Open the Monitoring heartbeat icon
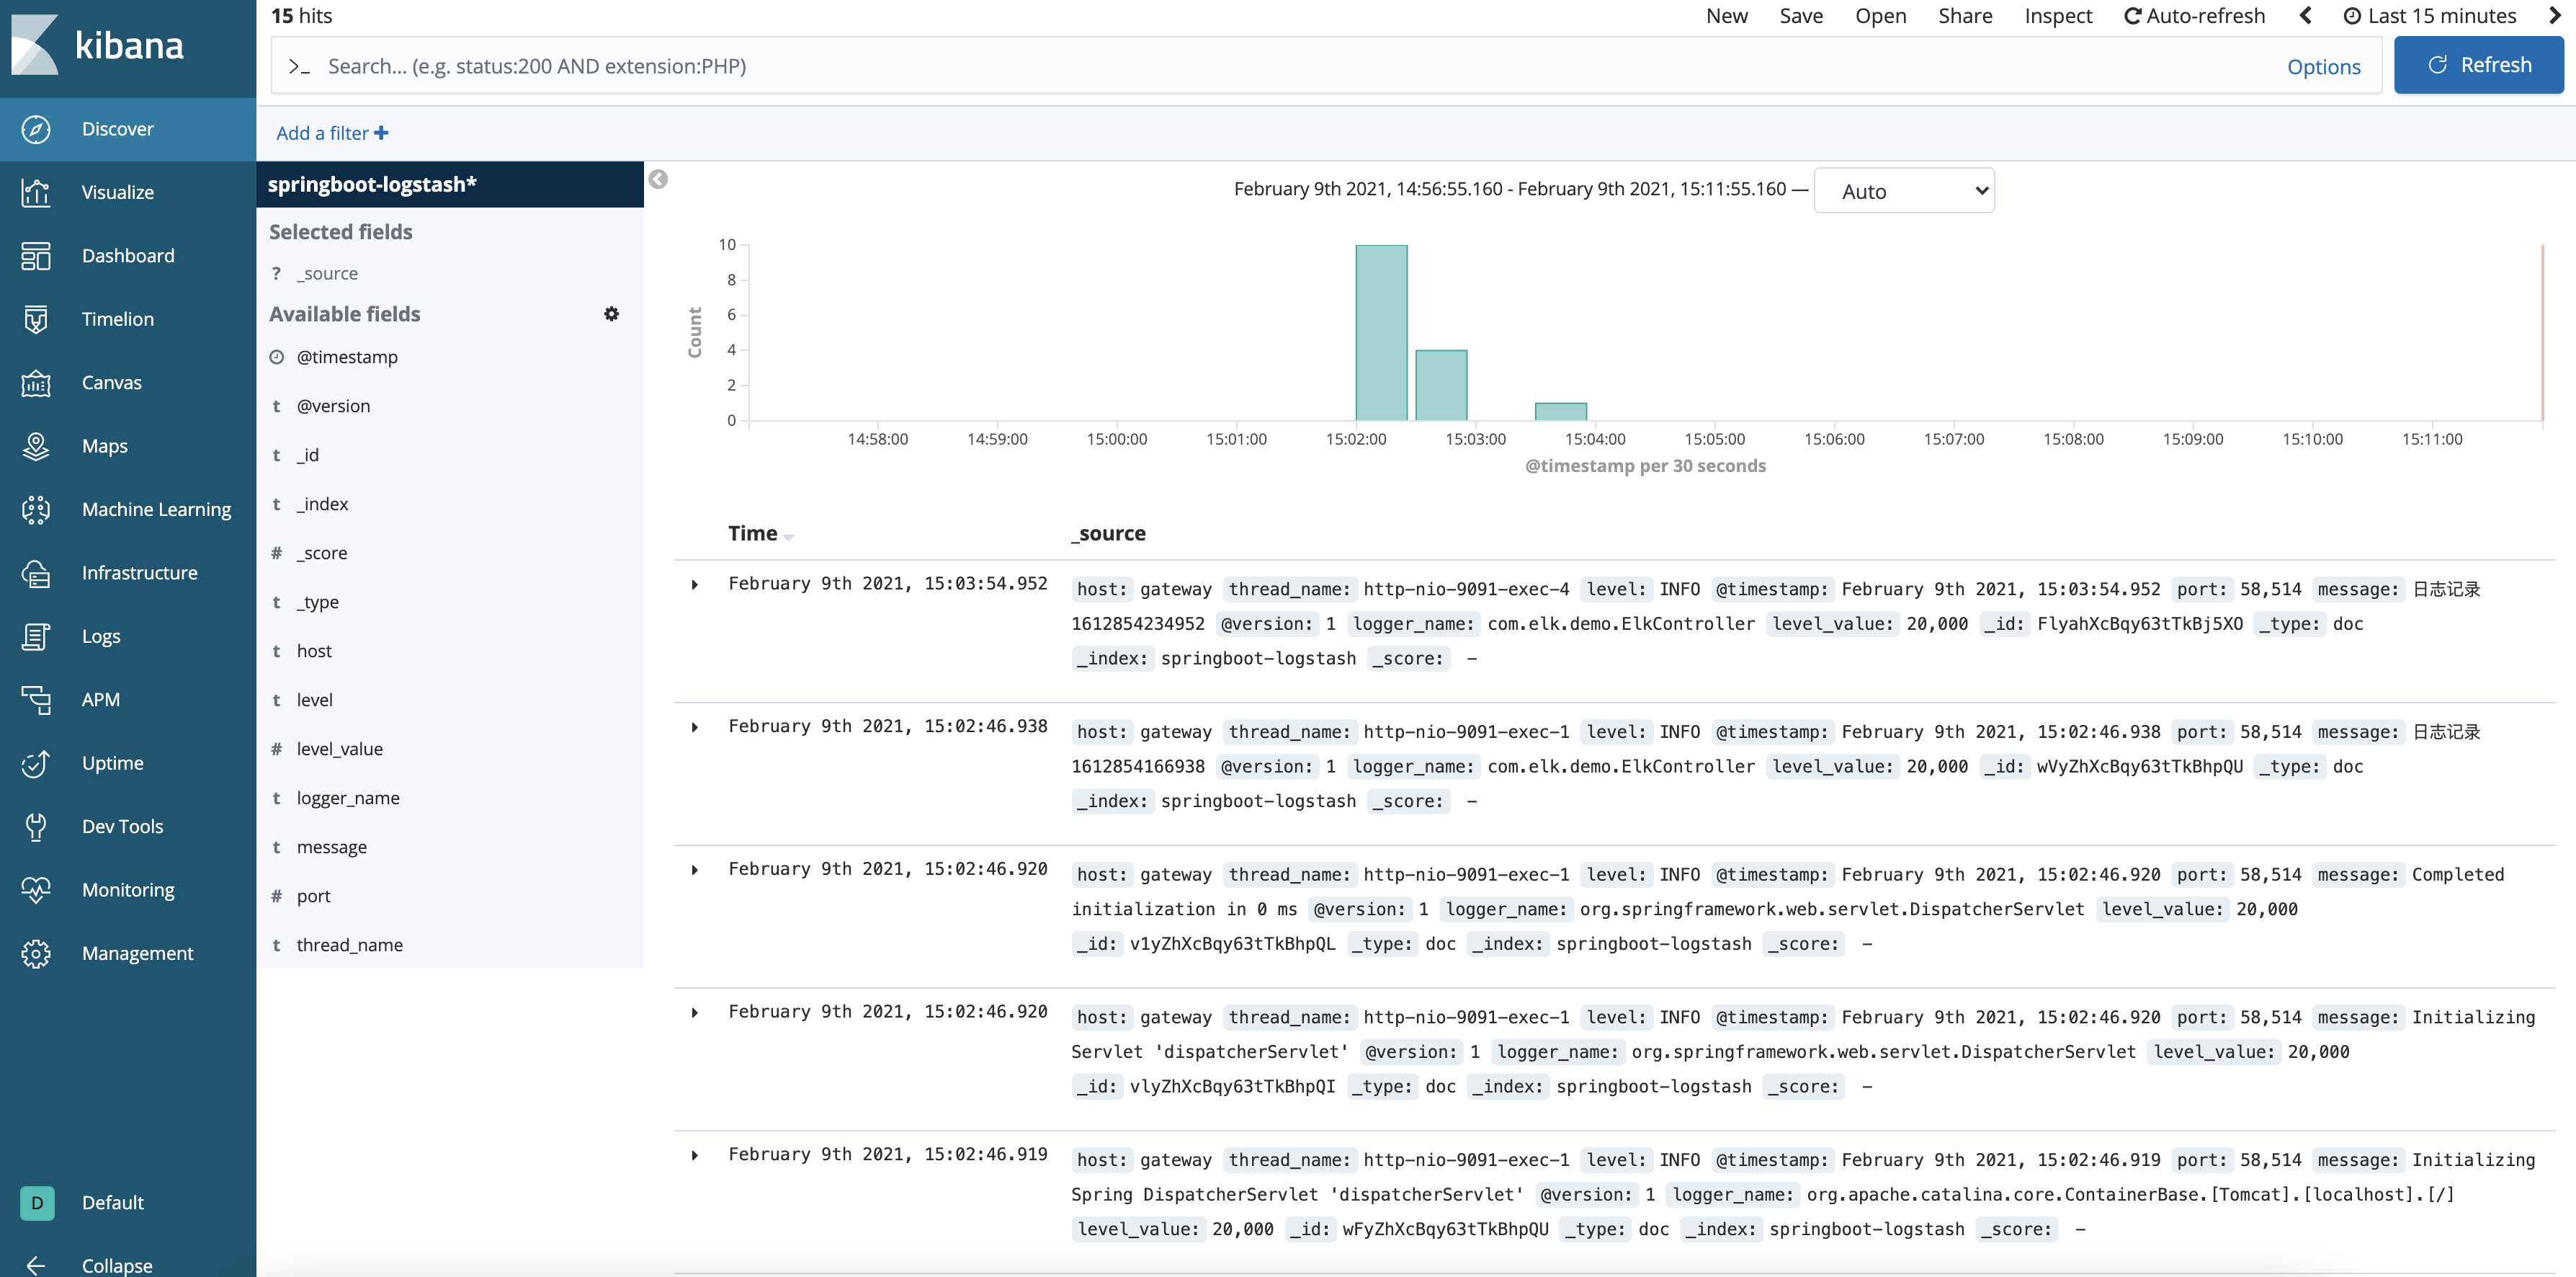The width and height of the screenshot is (2576, 1277). tap(36, 890)
